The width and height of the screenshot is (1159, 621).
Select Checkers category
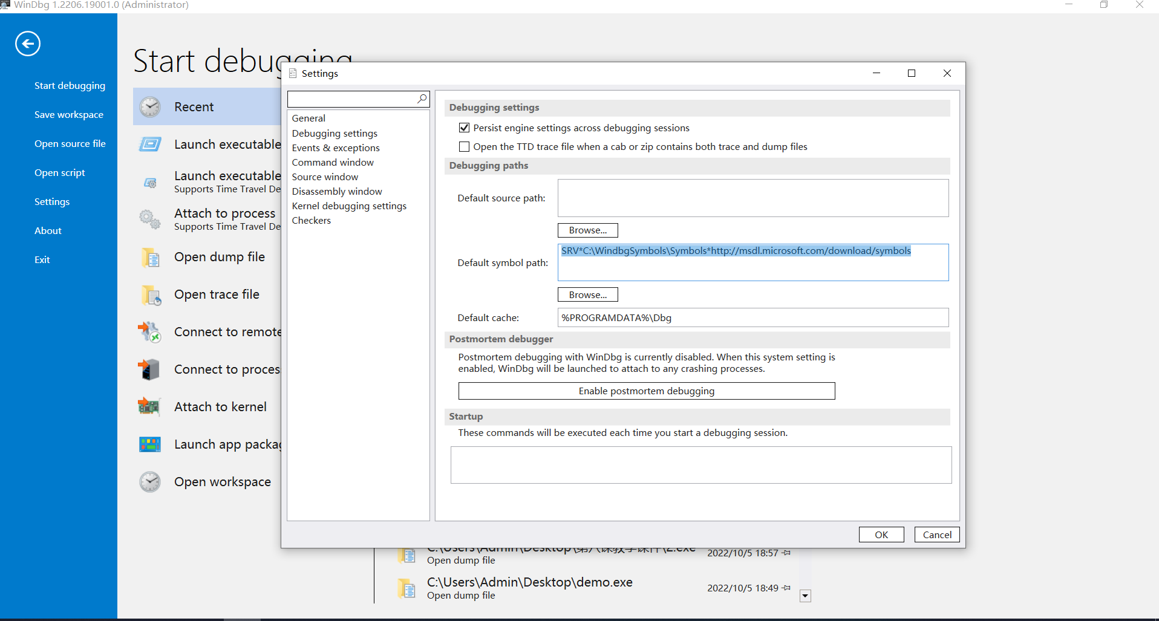(312, 220)
